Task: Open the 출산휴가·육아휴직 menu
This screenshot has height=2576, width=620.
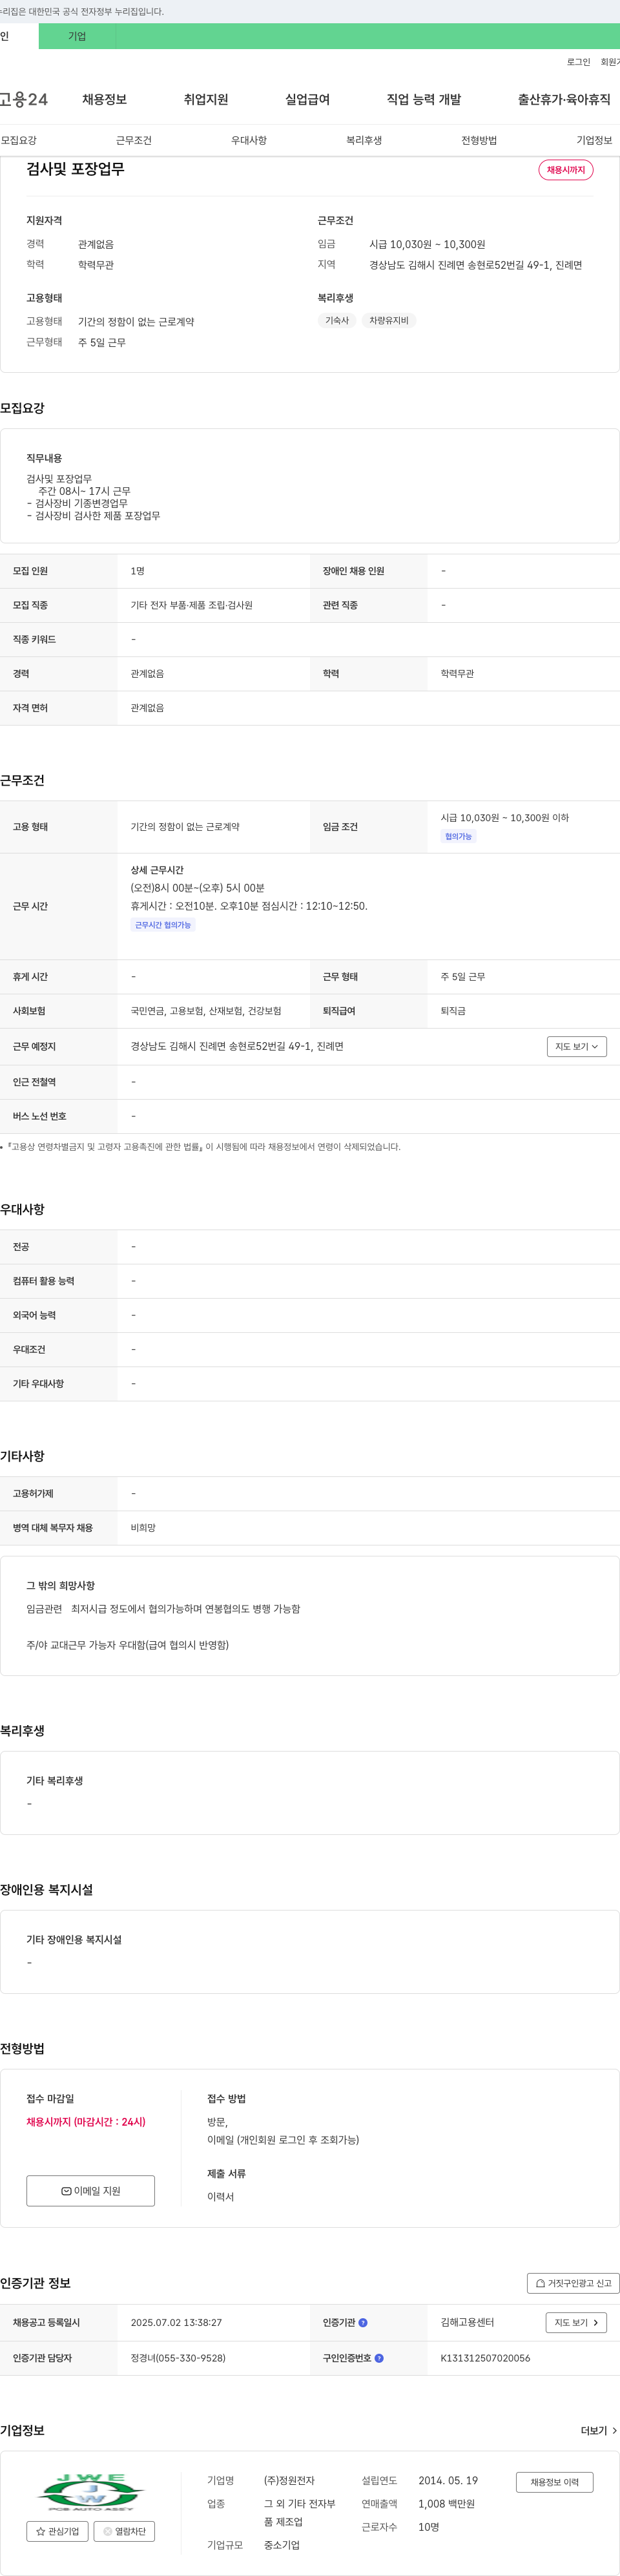Action: pos(564,99)
